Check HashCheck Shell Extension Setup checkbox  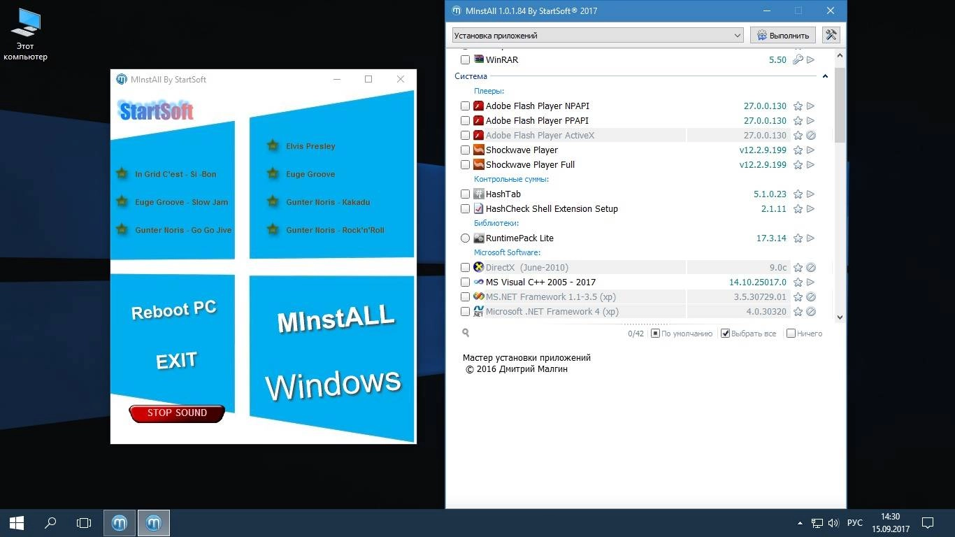[466, 209]
